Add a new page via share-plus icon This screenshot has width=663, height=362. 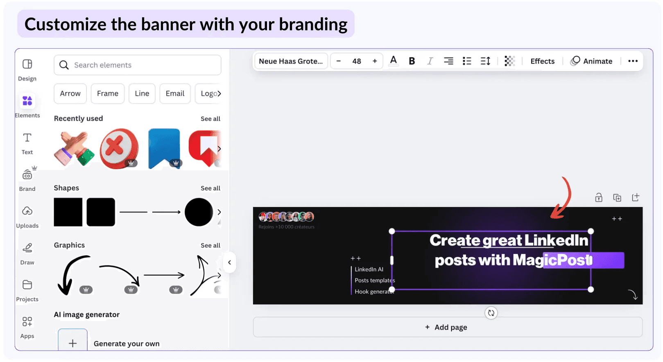636,197
